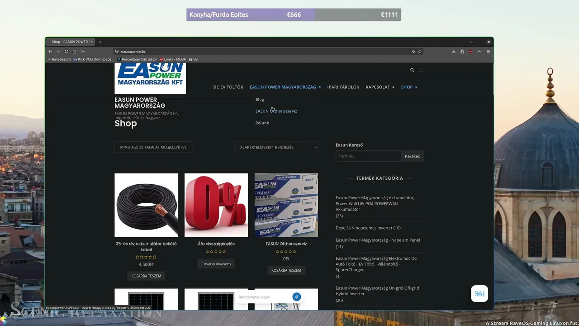Click the browser forward arrow
579x326 pixels.
click(58, 52)
